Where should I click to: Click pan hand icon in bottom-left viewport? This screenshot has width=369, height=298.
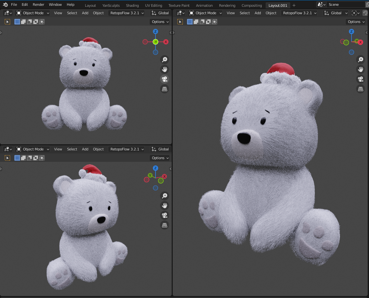coord(165,206)
